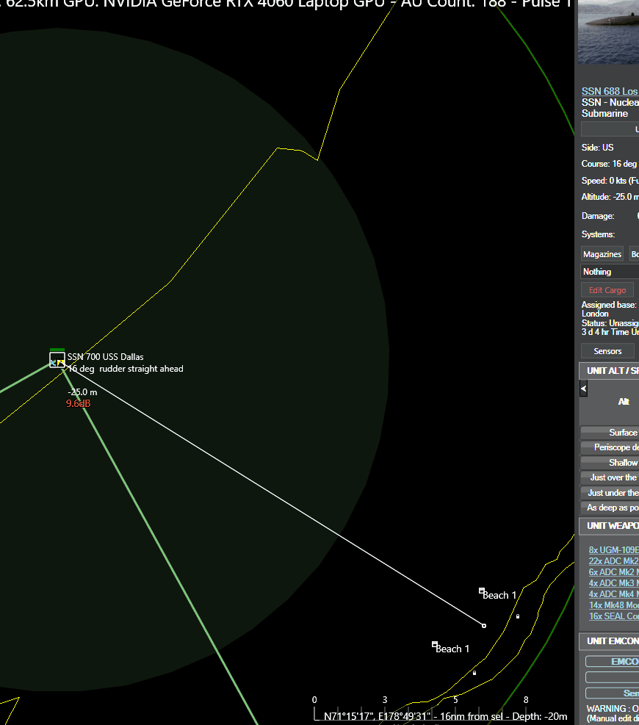The image size is (639, 725).
Task: Click the Side: US text
Action: (x=597, y=148)
